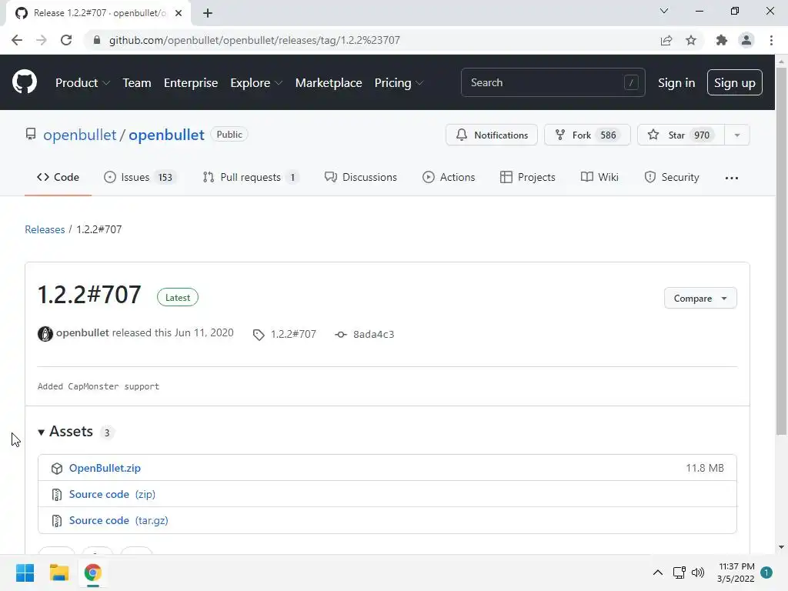788x591 pixels.
Task: Open the 1.2.2#707 tag link
Action: click(293, 334)
